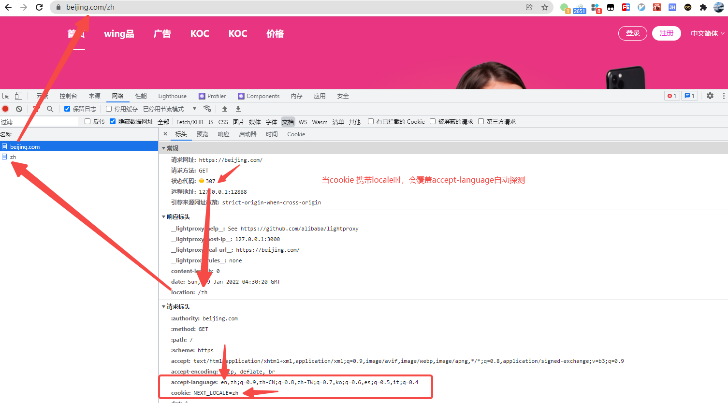Screen dimensions: 728x403
Task: Open the 预览 tab of the request
Action: click(x=202, y=134)
